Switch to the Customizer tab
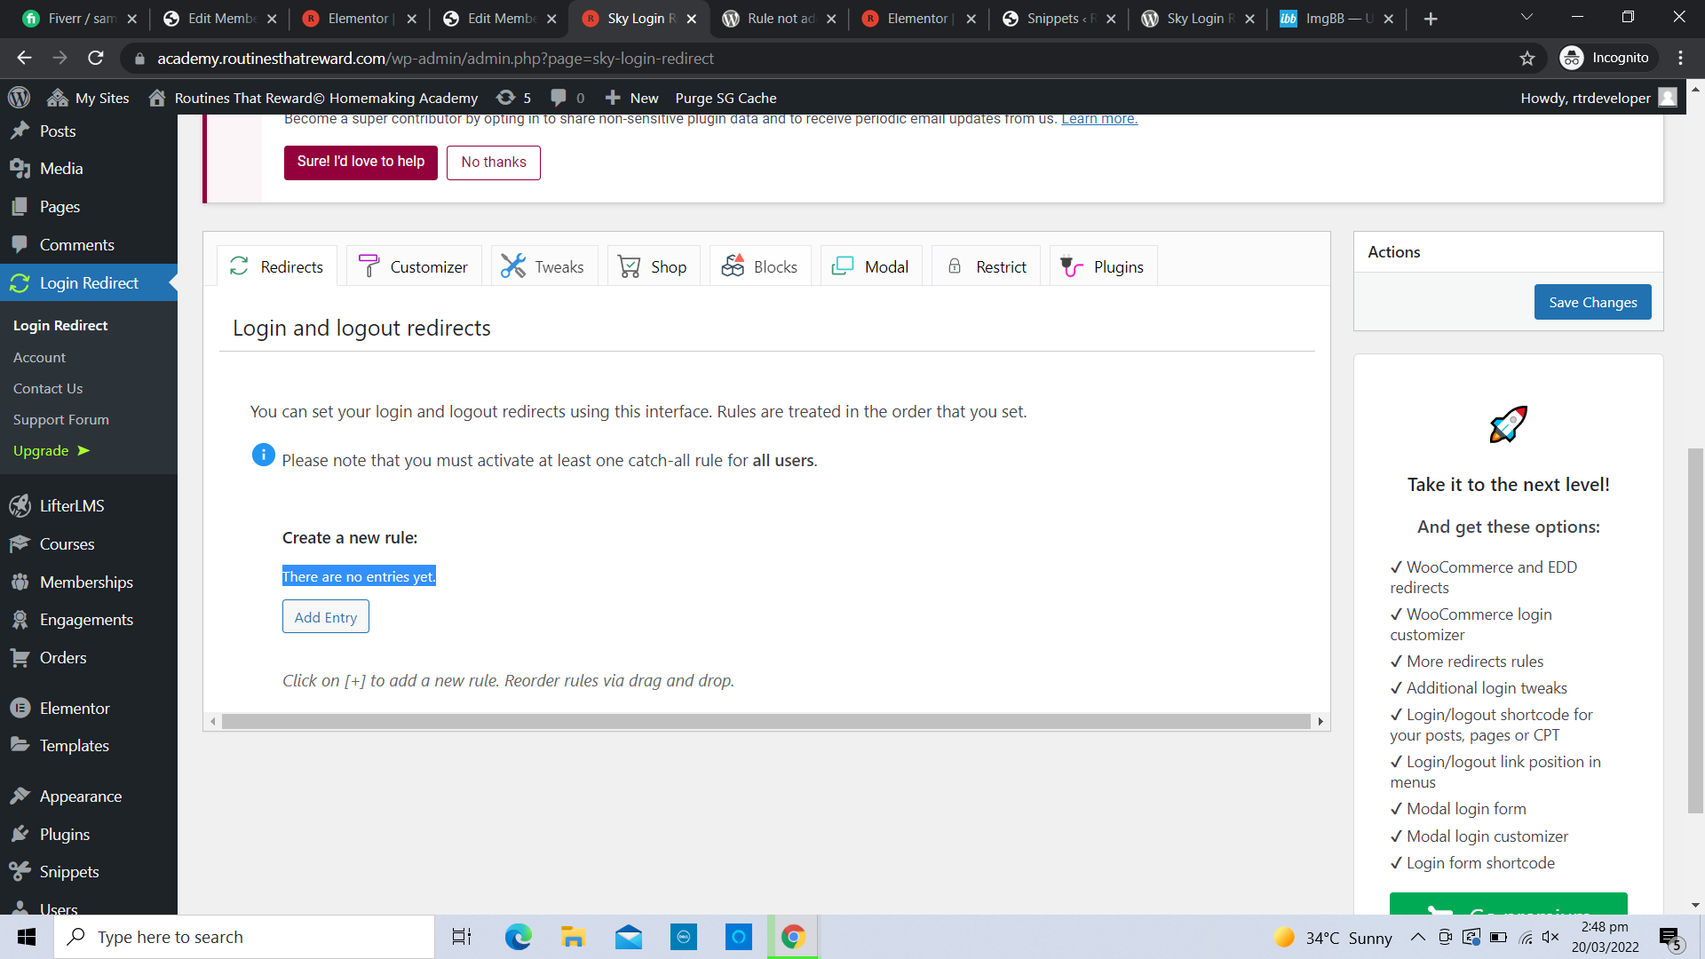The height and width of the screenshot is (959, 1705). point(414,266)
